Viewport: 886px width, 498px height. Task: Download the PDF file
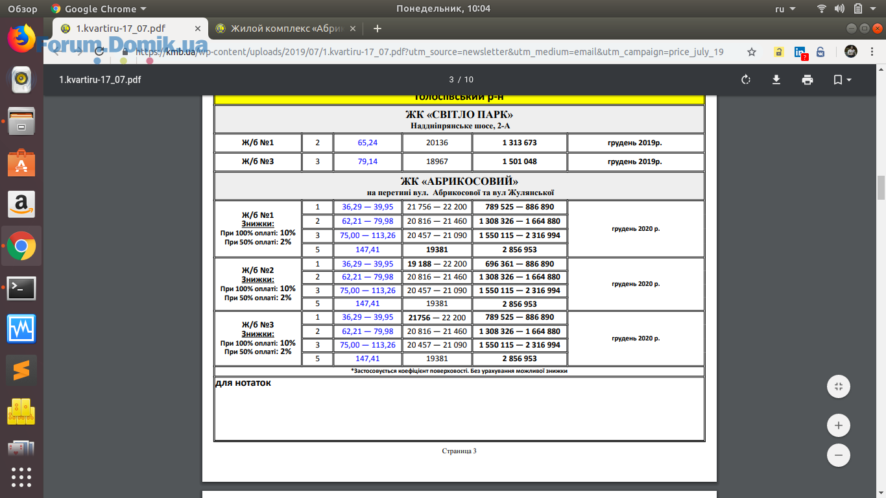point(776,80)
